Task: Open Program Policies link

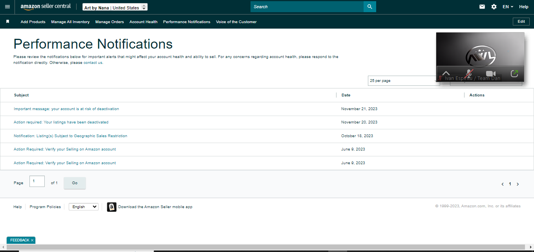Action: coord(45,207)
